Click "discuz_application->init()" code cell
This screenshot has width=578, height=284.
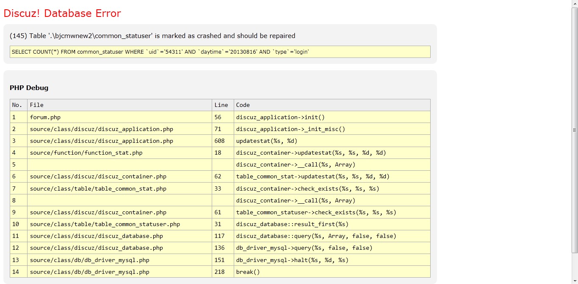point(332,117)
